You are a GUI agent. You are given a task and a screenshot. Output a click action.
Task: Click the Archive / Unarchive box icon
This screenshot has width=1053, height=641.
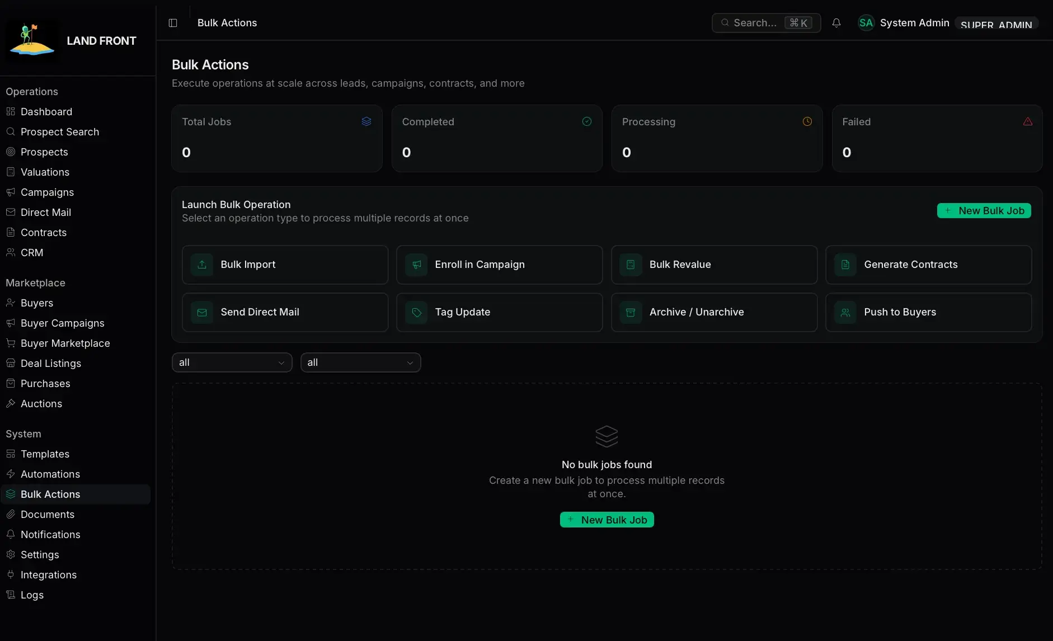(x=631, y=312)
